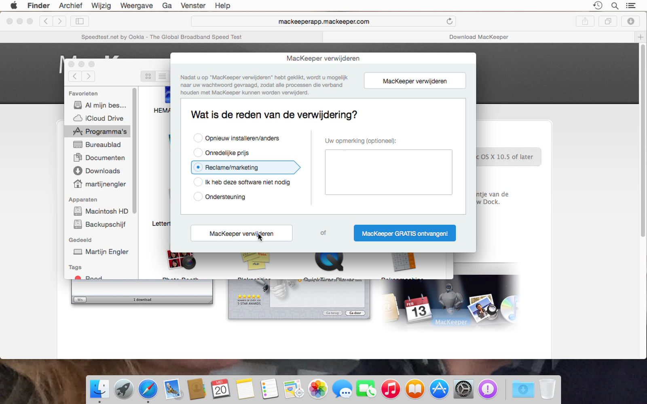Image resolution: width=647 pixels, height=404 pixels.
Task: Click top-right 'MacKeeper verwijderen' button
Action: tap(415, 81)
